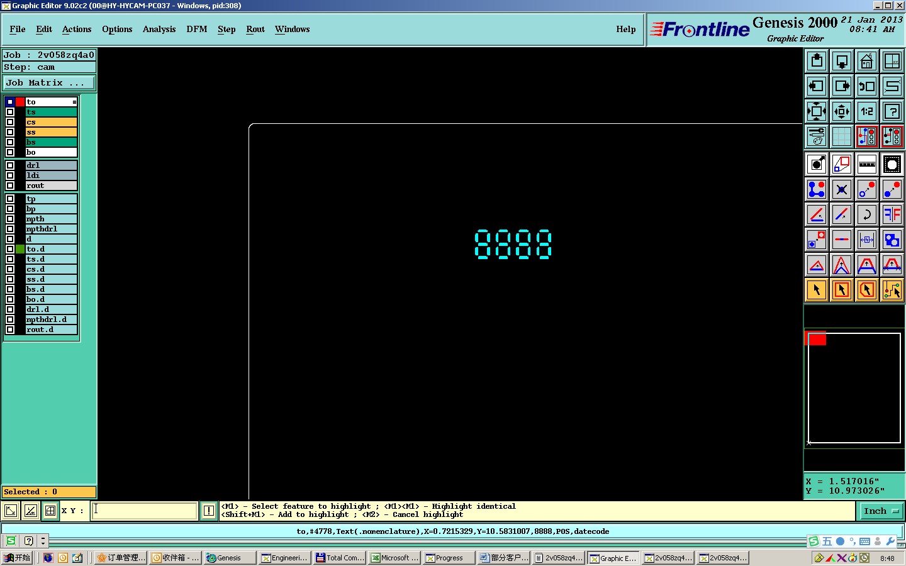
Task: Select the polygon area select tool
Action: point(867,290)
